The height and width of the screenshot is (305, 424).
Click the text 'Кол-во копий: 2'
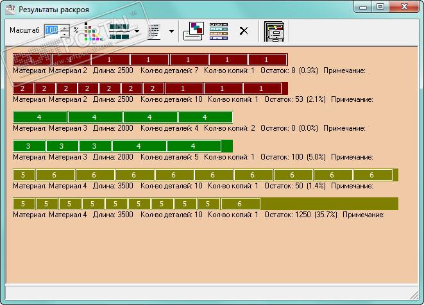tap(229, 128)
